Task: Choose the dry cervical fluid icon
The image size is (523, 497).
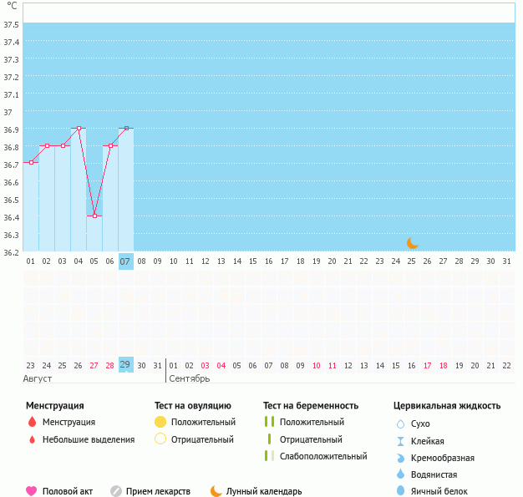Action: pyautogui.click(x=400, y=423)
